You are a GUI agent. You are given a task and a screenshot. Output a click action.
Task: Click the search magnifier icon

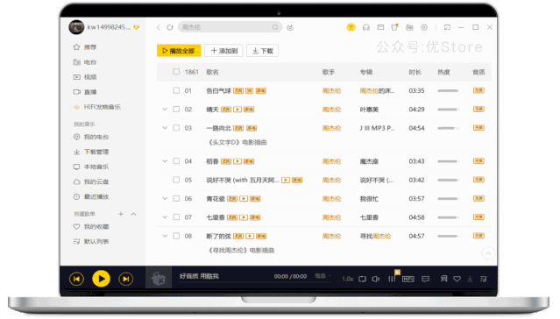(x=275, y=27)
